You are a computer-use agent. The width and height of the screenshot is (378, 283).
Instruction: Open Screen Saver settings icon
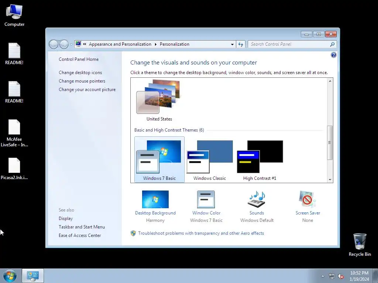307,199
